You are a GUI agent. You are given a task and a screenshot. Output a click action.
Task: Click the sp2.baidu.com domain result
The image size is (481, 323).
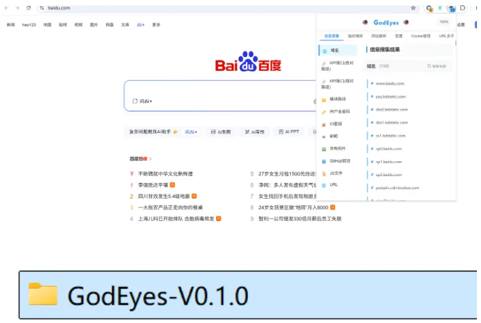click(389, 175)
